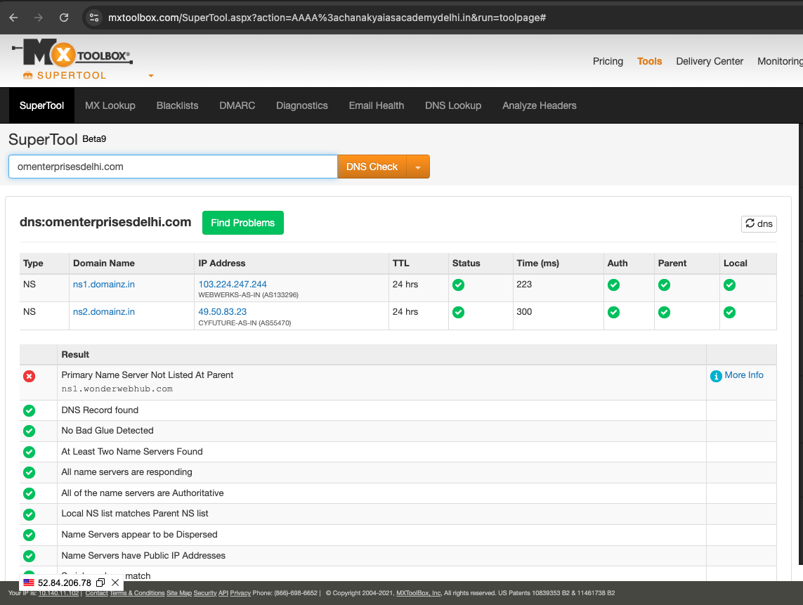This screenshot has width=803, height=605.
Task: Select Tools in the top navigation
Action: (649, 61)
